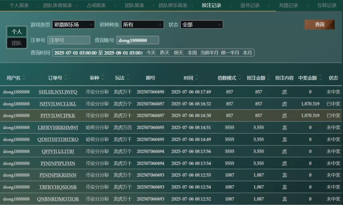343x205 pixels.
Task: Switch to 占成报表 tab
Action: point(96,5)
